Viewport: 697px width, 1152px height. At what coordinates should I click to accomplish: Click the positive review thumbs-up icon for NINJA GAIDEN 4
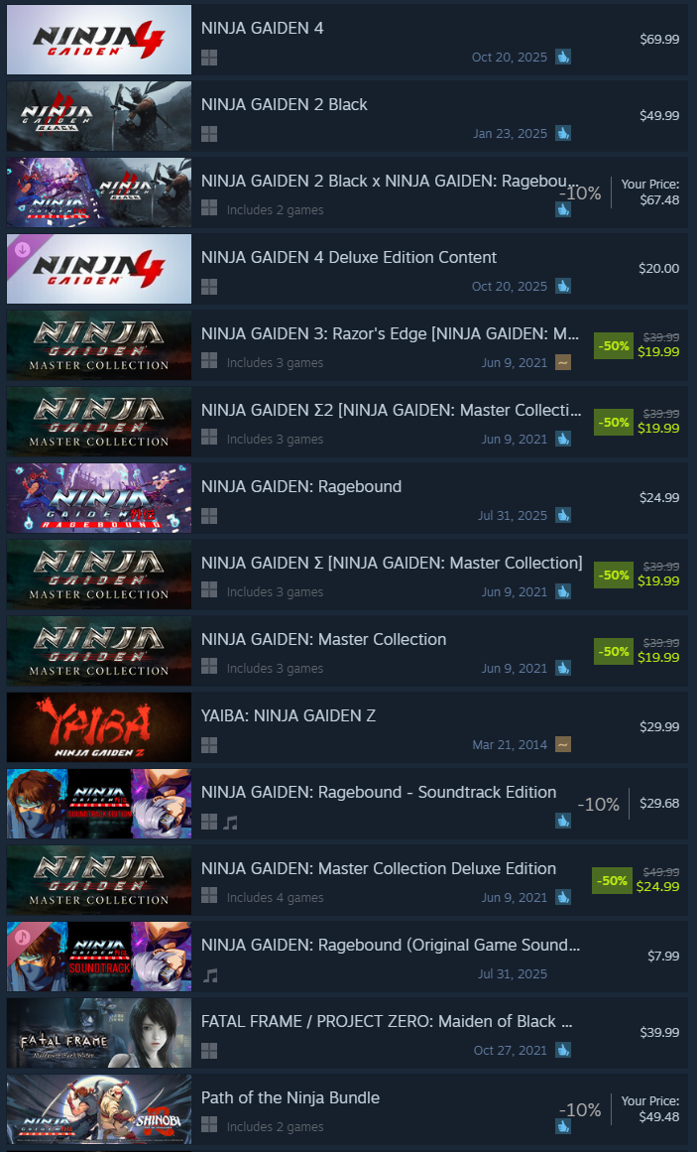coord(563,57)
